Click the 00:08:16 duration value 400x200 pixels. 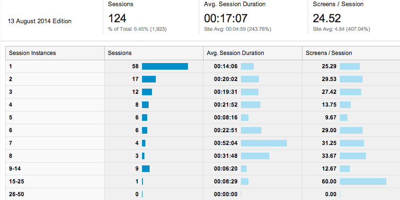(226, 118)
